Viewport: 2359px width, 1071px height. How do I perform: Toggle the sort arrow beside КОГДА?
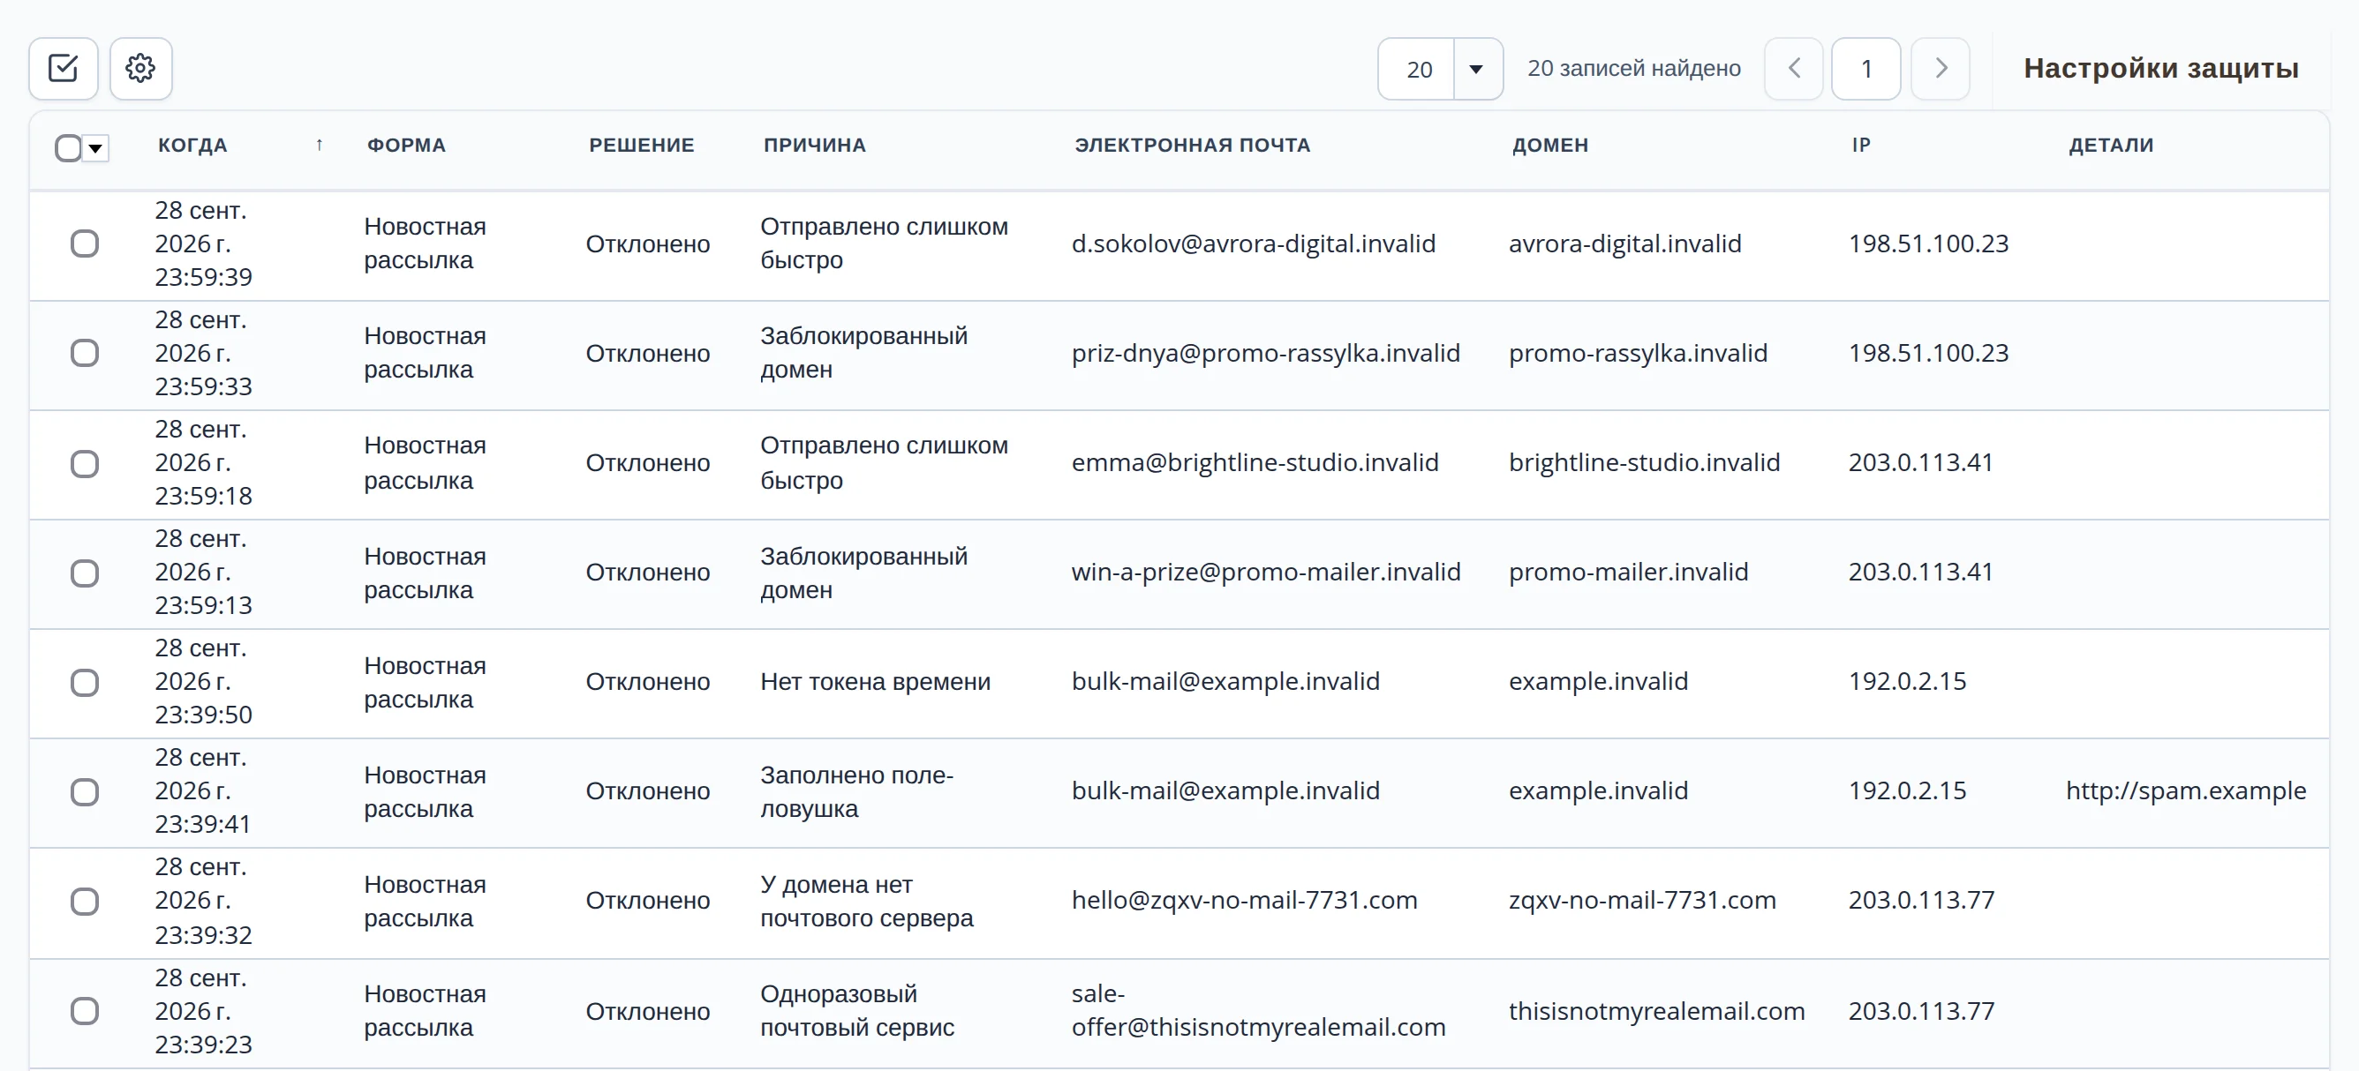tap(319, 145)
